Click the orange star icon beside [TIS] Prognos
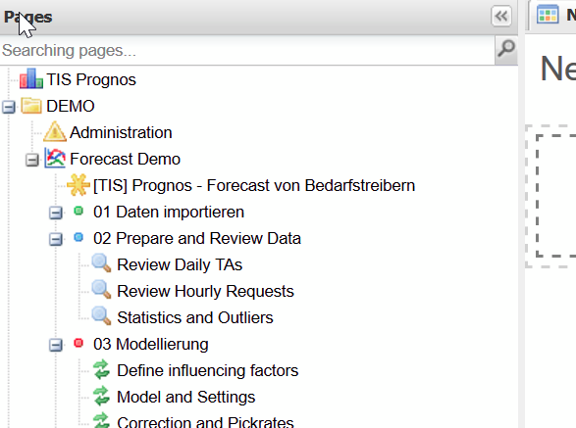 (x=79, y=184)
